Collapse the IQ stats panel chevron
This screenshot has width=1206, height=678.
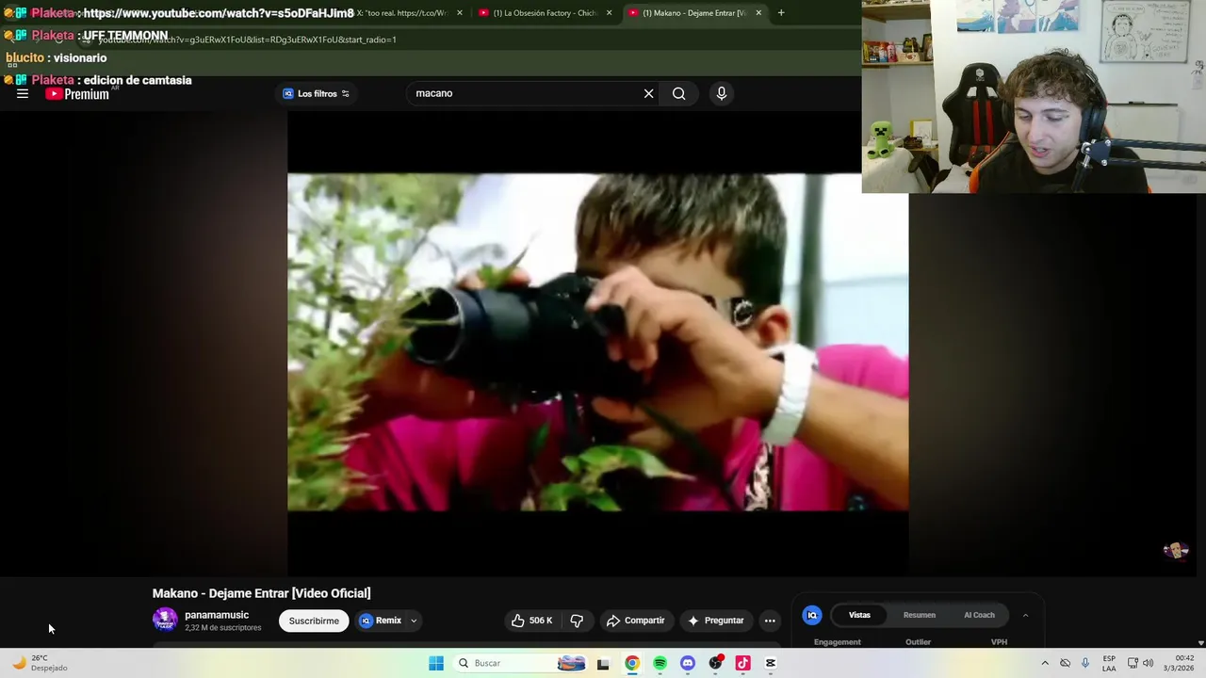1025,615
